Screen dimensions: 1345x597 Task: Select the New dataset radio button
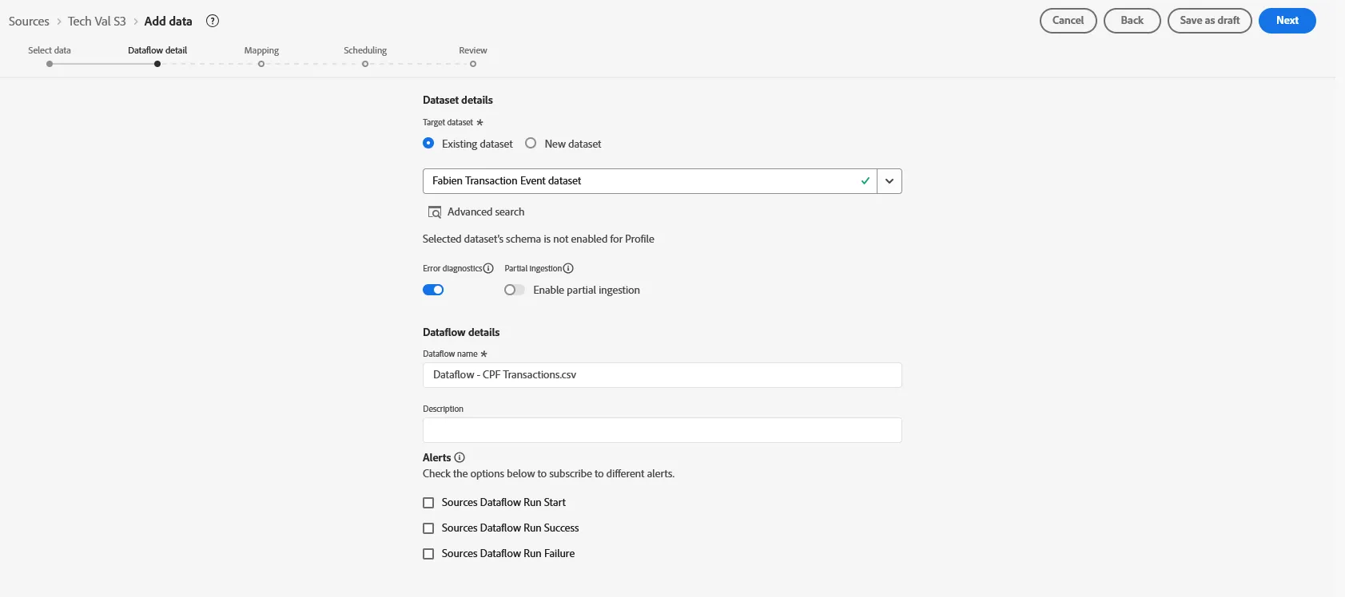(x=531, y=144)
